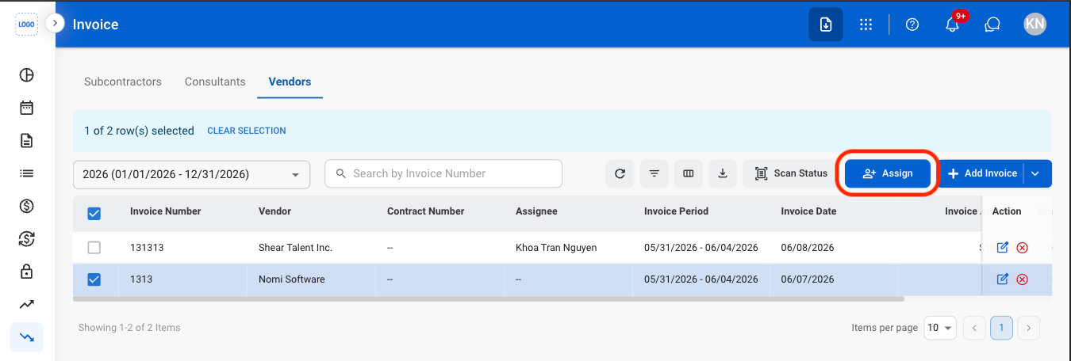Expand the sidebar with chevron button
1071x361 pixels.
55,23
